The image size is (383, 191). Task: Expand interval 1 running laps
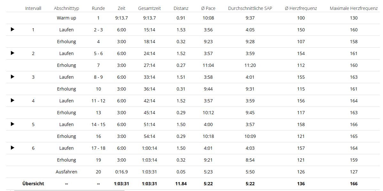click(12, 29)
